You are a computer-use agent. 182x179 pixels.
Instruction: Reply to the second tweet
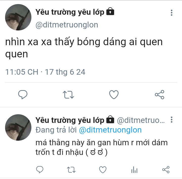coord(40,169)
